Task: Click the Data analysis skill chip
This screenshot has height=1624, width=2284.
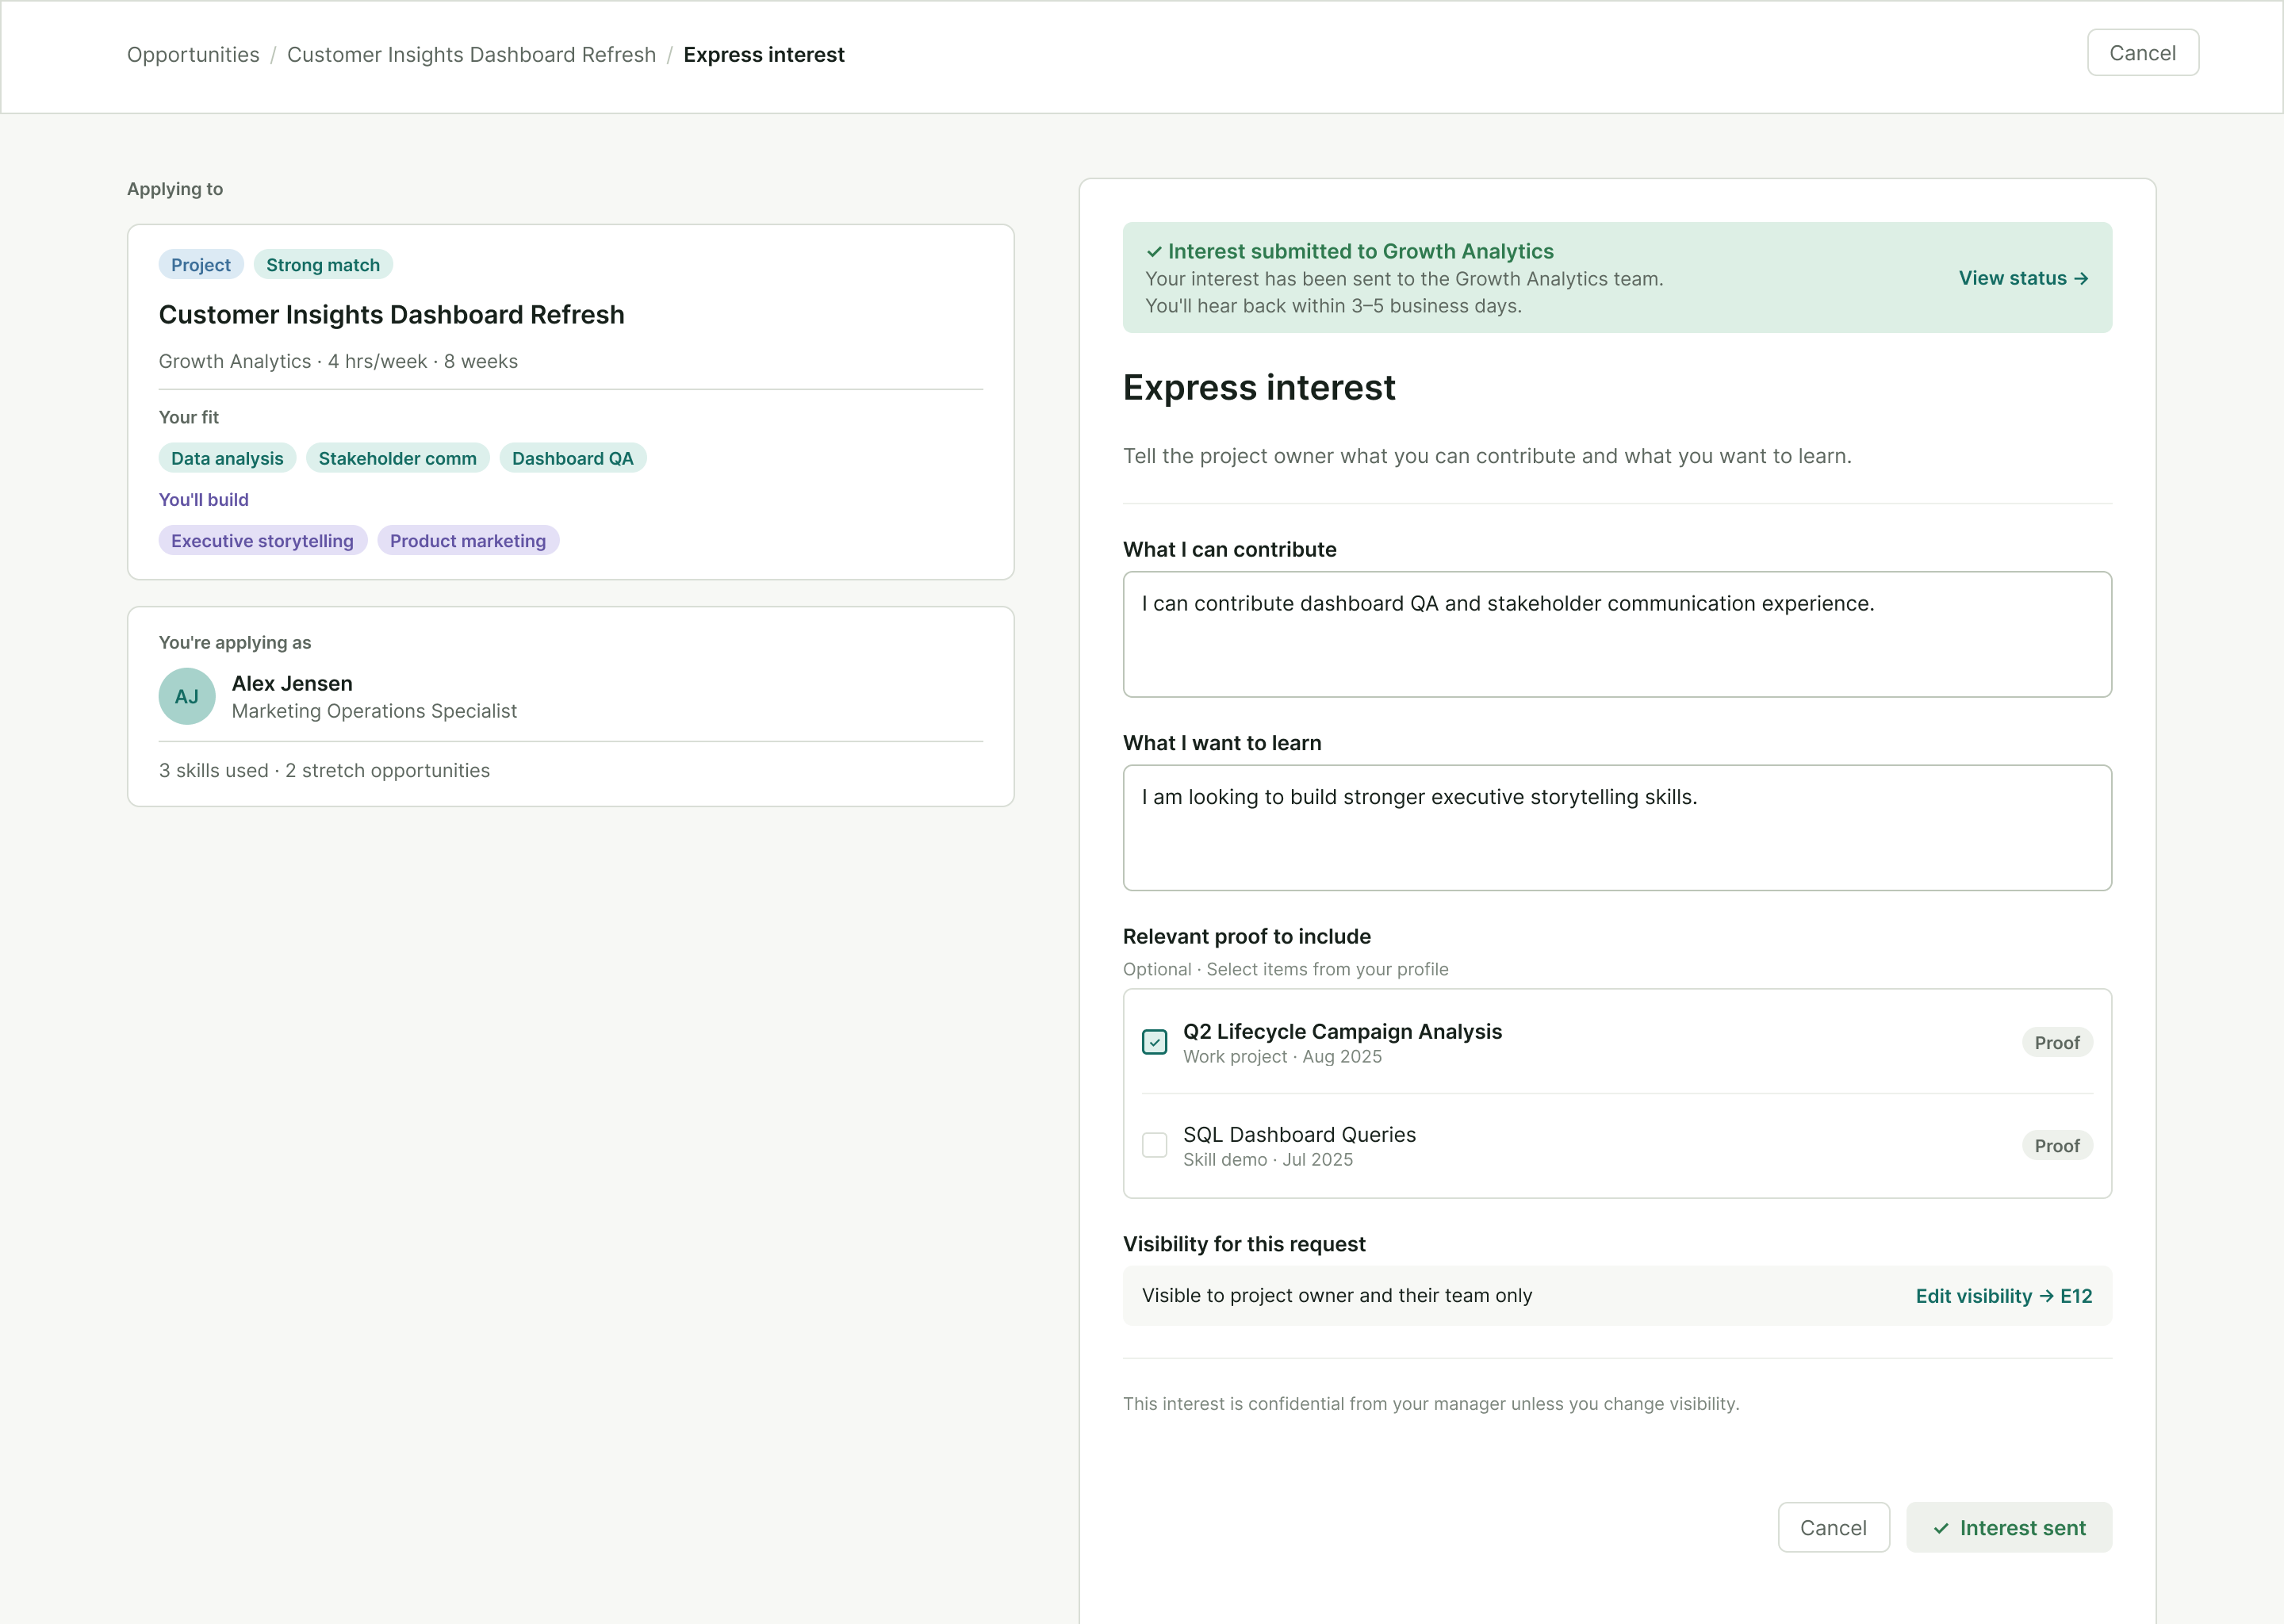Action: click(227, 458)
